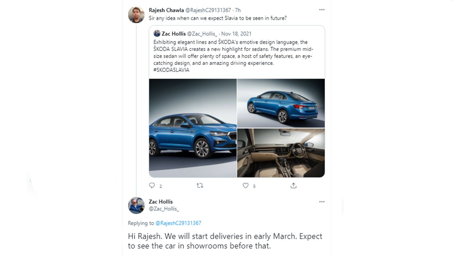Open options menu on Zac Hollis's reply

[322, 202]
